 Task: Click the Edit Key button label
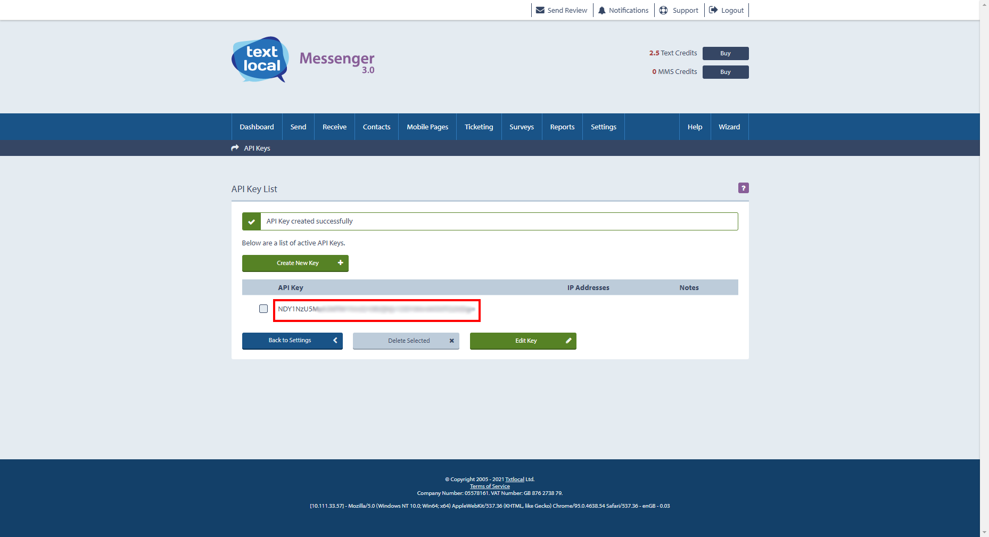[526, 341]
